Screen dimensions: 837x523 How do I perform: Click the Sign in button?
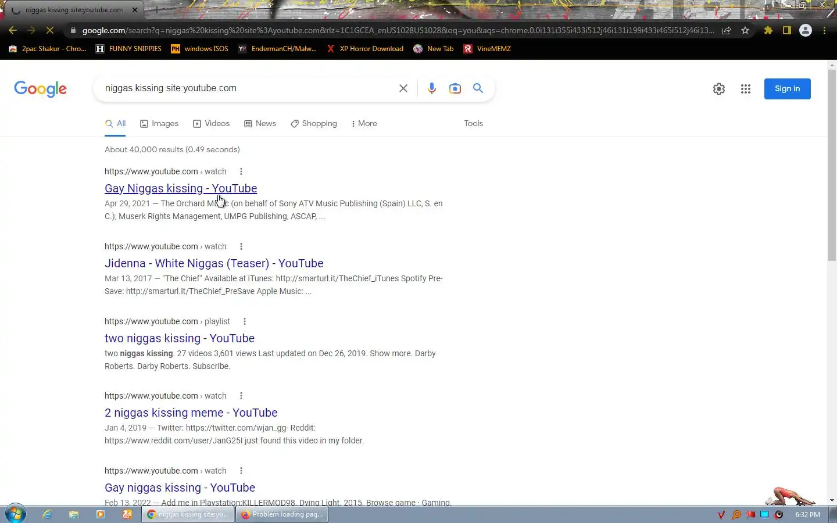(787, 89)
